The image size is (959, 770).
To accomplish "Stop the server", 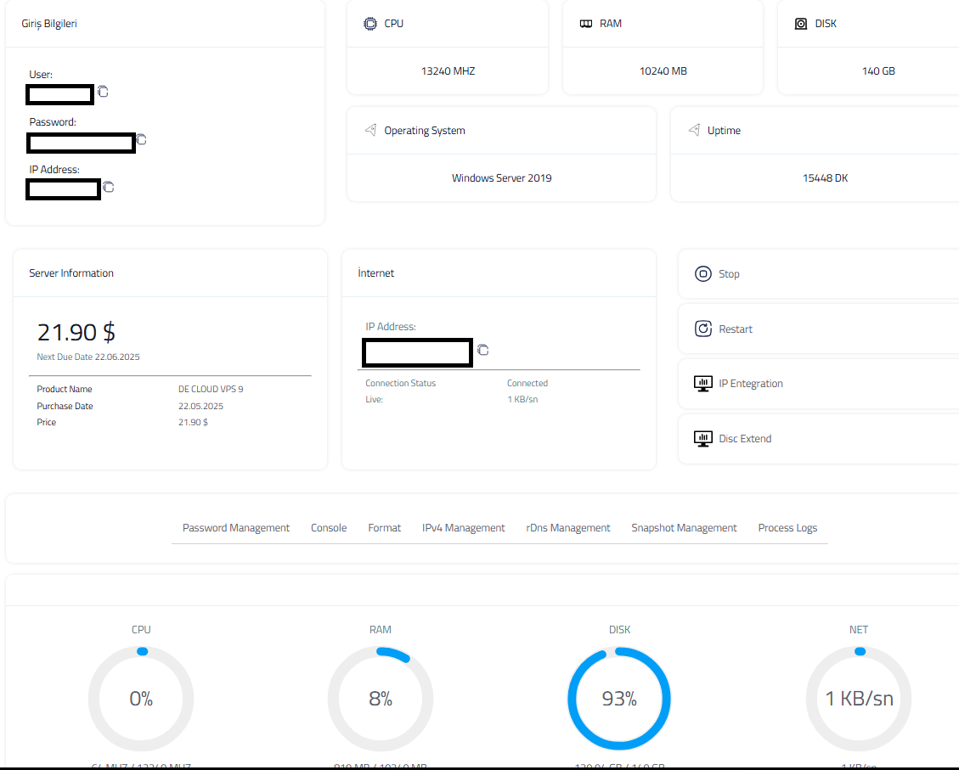I will click(818, 273).
